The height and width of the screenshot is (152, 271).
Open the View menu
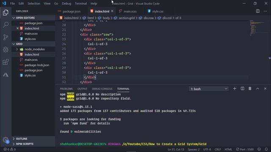click(x=47, y=3)
